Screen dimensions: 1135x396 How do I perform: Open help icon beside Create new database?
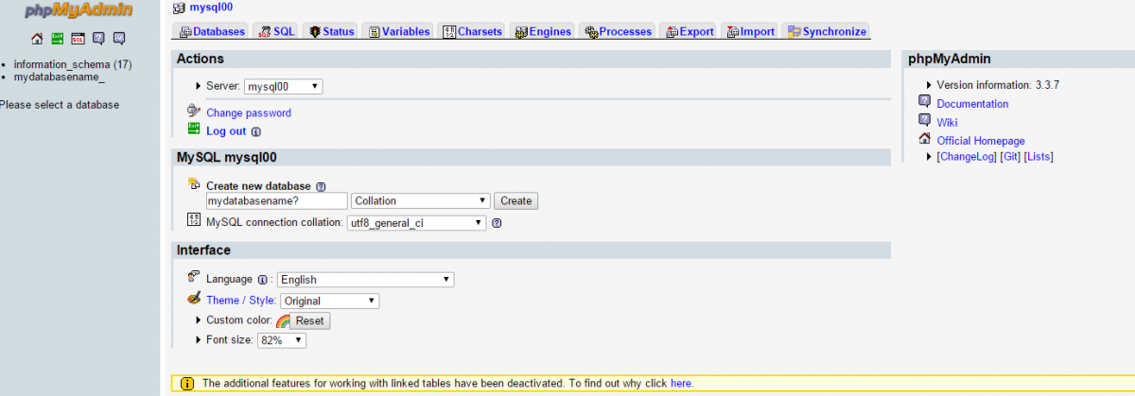point(321,187)
